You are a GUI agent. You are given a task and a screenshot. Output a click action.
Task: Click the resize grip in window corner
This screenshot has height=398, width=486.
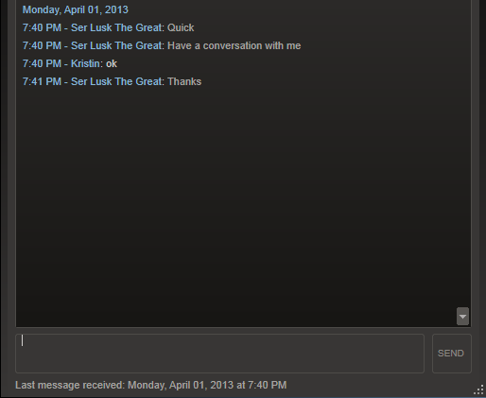point(478,389)
